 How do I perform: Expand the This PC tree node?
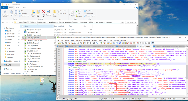(x=2, y=65)
